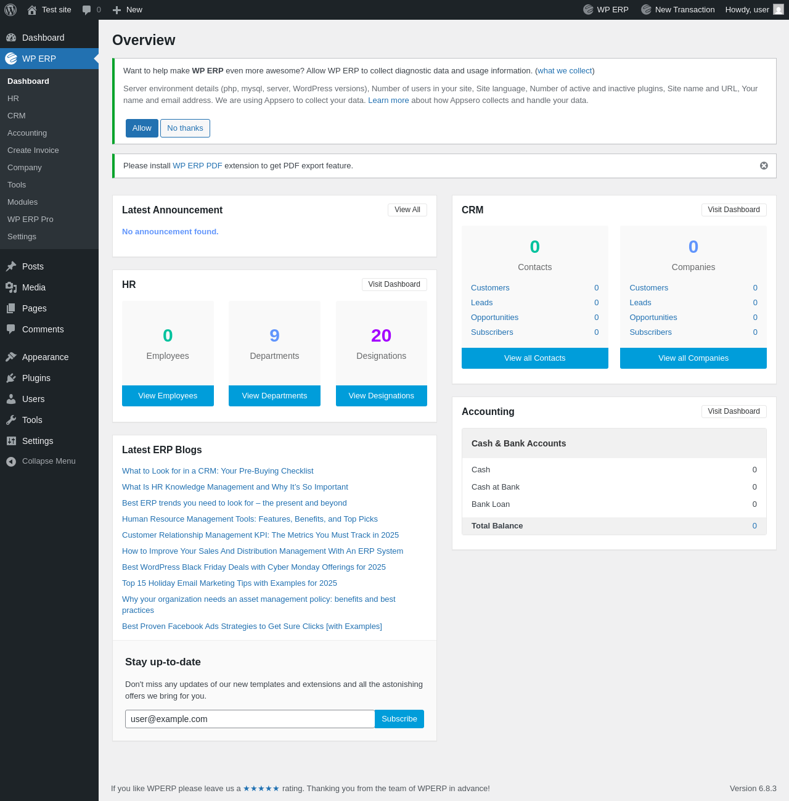789x801 pixels.
Task: Click the Bank Loan row label
Action: click(x=491, y=504)
